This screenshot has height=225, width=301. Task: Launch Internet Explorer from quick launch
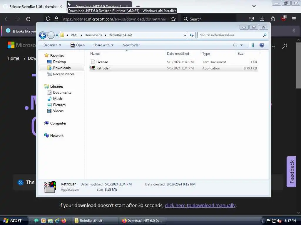click(57, 221)
